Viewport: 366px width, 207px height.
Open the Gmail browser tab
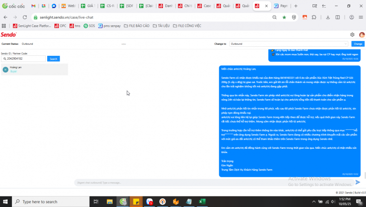coord(33,6)
